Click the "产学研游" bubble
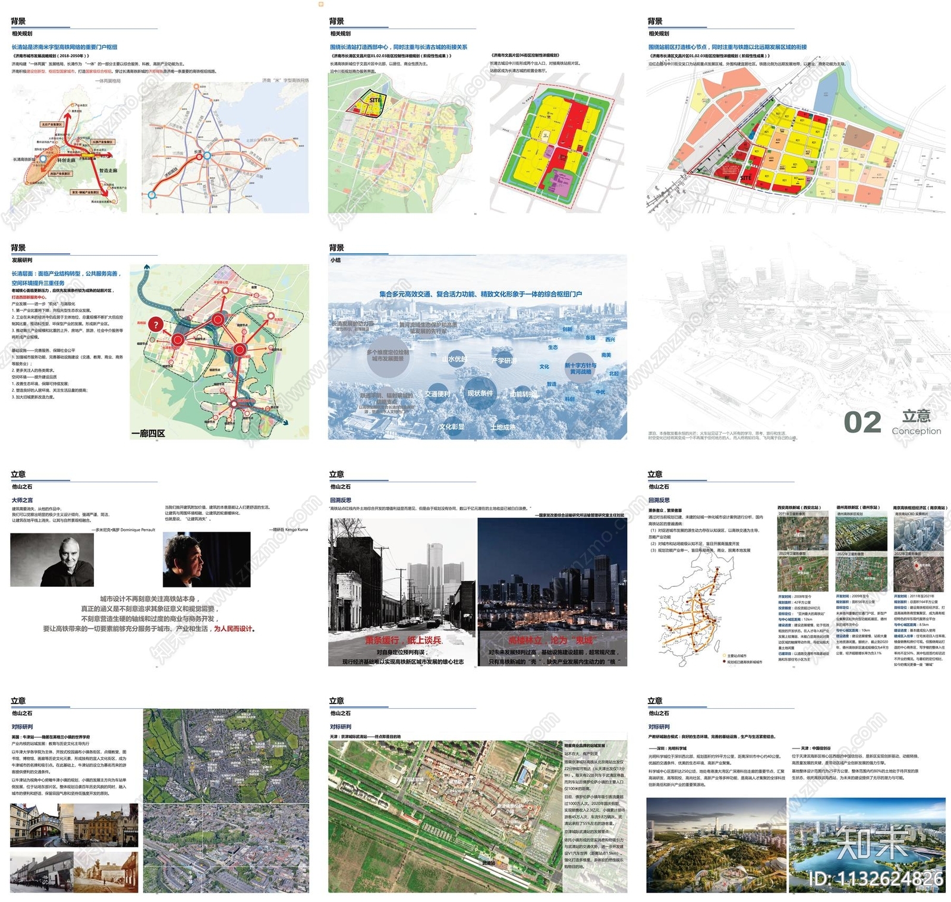The width and height of the screenshot is (951, 902). point(504,360)
